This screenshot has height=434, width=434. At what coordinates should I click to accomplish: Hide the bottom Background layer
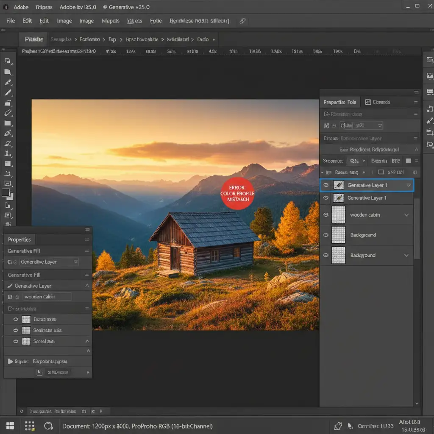(x=326, y=255)
